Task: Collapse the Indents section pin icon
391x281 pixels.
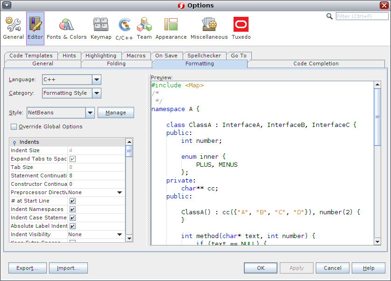Action: (x=14, y=142)
